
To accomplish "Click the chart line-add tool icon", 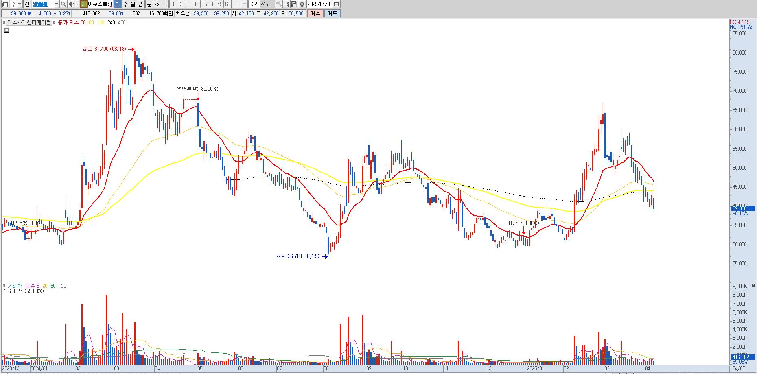I will coord(286,4).
